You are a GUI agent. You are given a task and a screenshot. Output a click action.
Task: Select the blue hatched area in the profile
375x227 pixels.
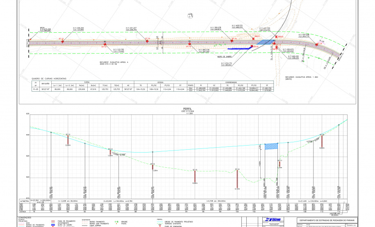(x=271, y=146)
